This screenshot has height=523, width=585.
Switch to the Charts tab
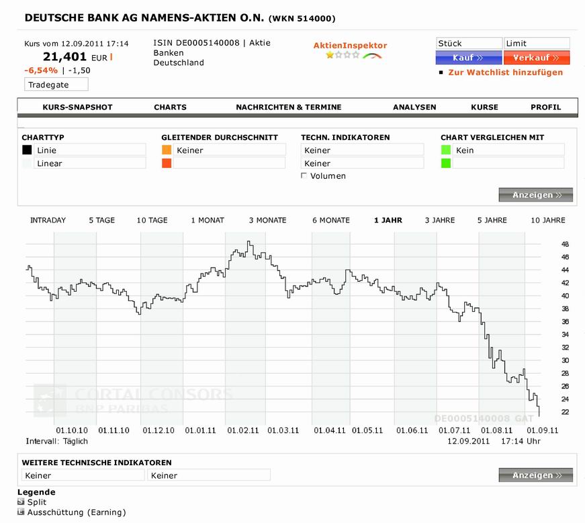170,107
